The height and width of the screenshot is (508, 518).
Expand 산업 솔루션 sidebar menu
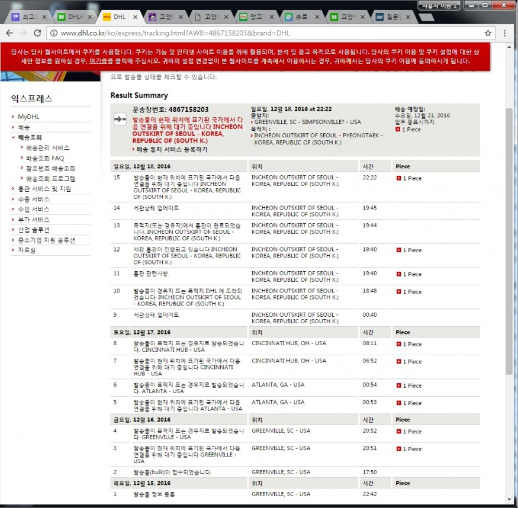(34, 230)
